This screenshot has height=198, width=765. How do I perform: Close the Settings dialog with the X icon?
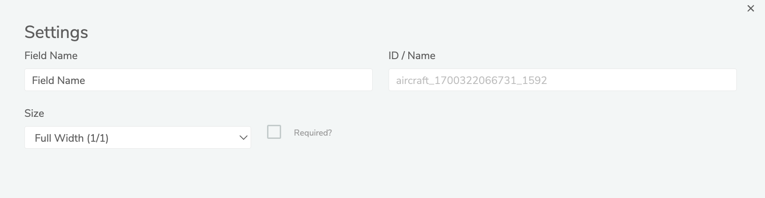pyautogui.click(x=750, y=8)
